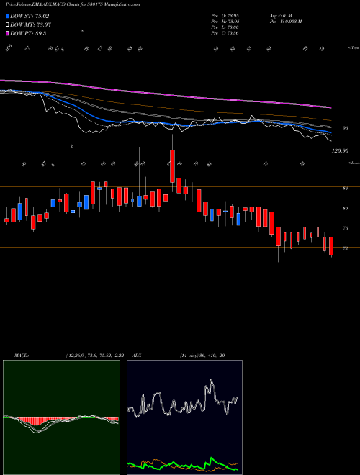Click the 80 price axis label
360x475 pixels.
[x=345, y=208]
